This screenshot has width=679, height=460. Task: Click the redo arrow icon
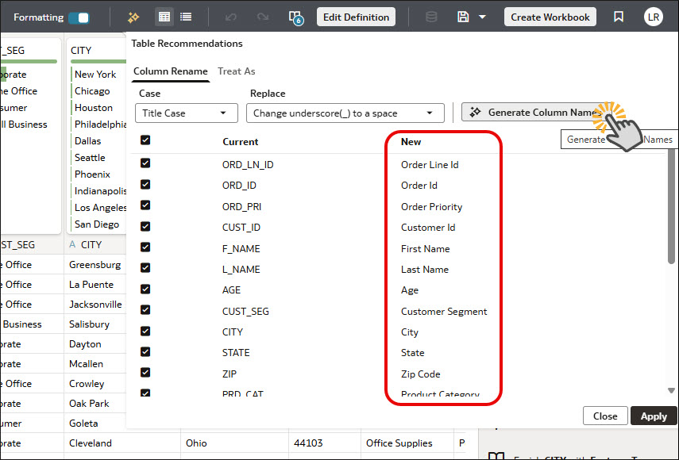point(262,17)
